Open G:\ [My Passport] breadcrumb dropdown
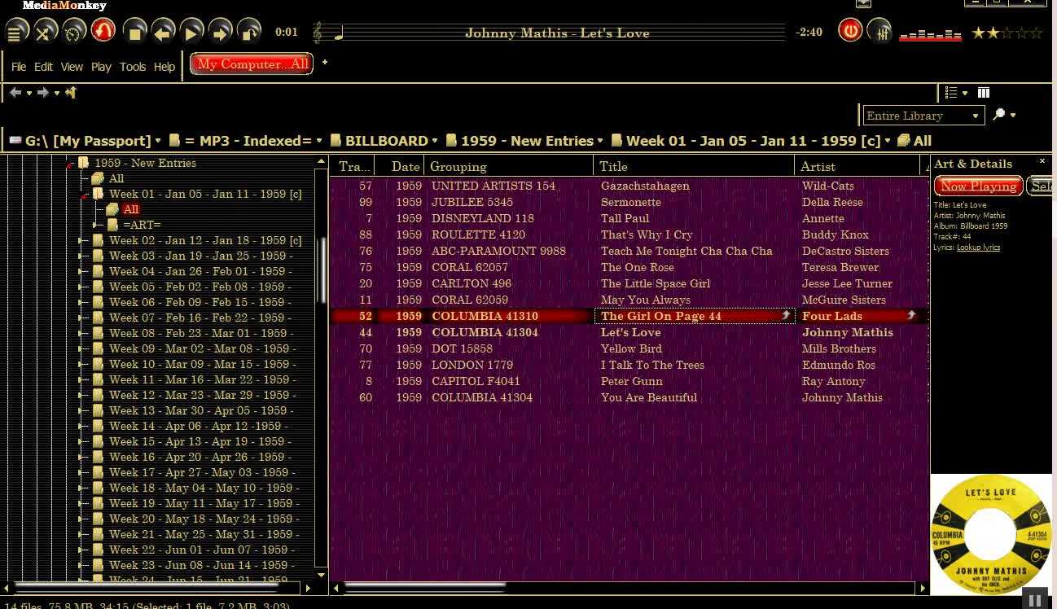 coord(158,141)
